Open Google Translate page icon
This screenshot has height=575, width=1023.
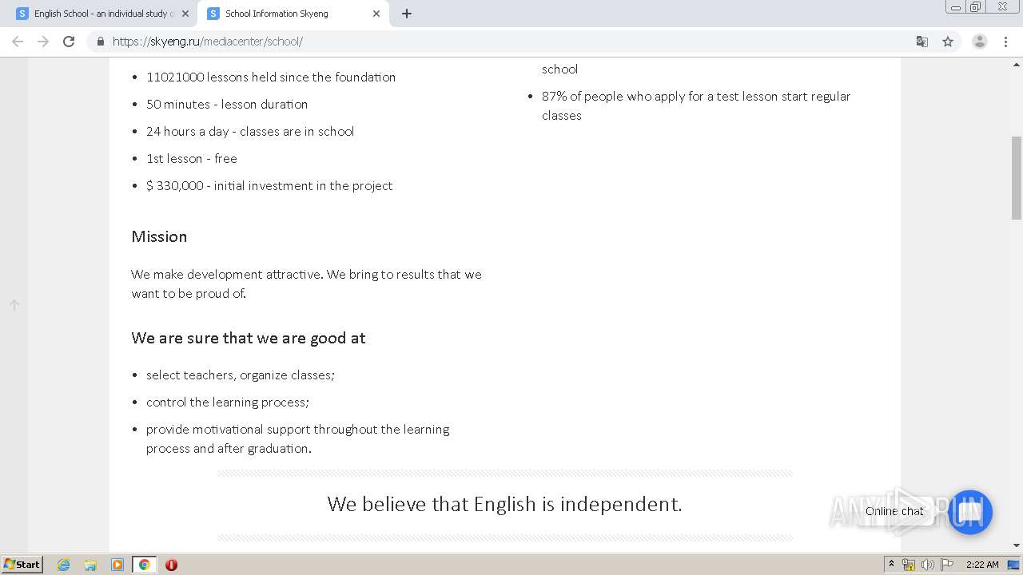(x=921, y=42)
